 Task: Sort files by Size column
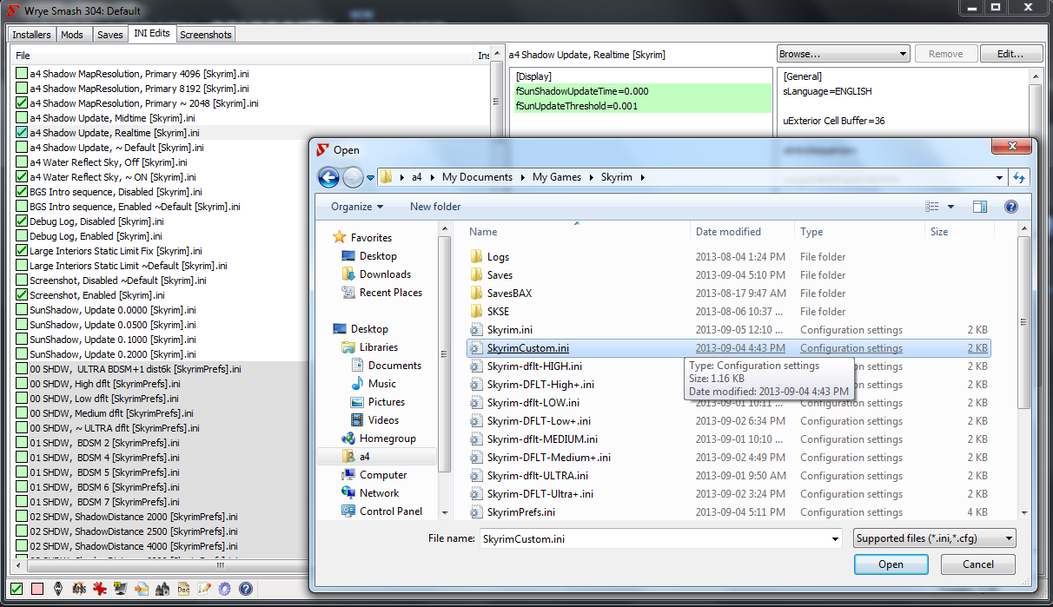point(960,232)
